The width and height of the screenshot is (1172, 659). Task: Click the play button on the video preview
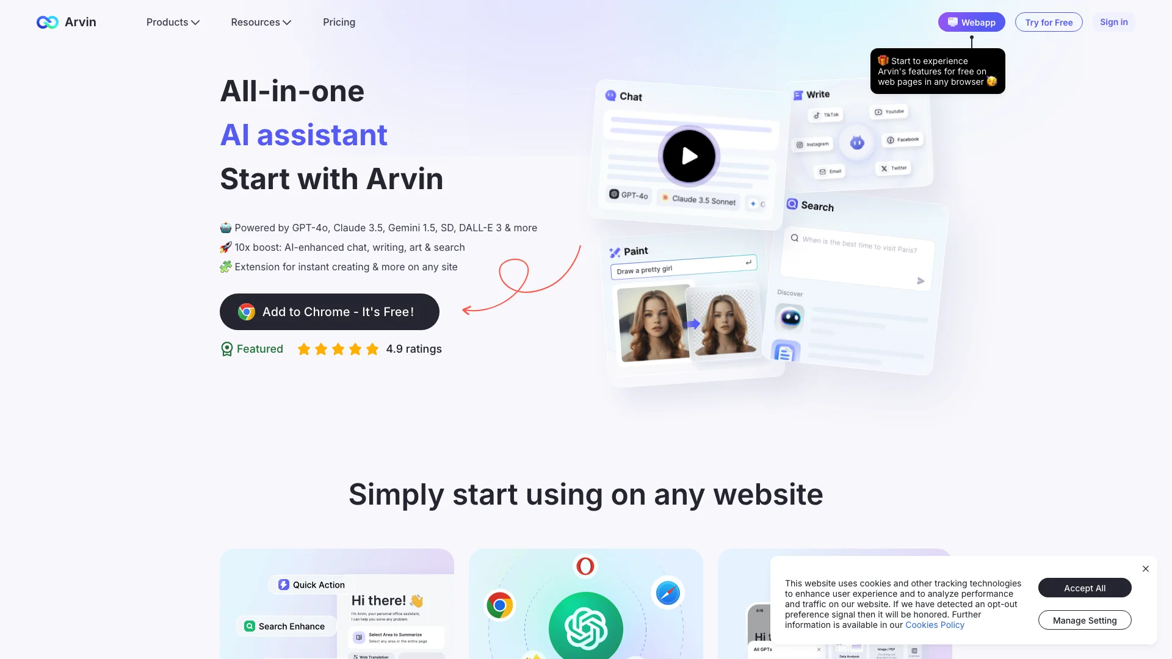689,156
